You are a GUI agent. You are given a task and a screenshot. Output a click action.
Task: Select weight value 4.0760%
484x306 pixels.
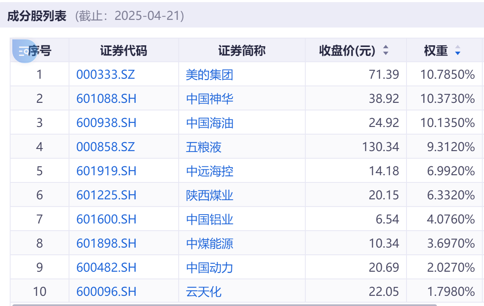[451, 219]
